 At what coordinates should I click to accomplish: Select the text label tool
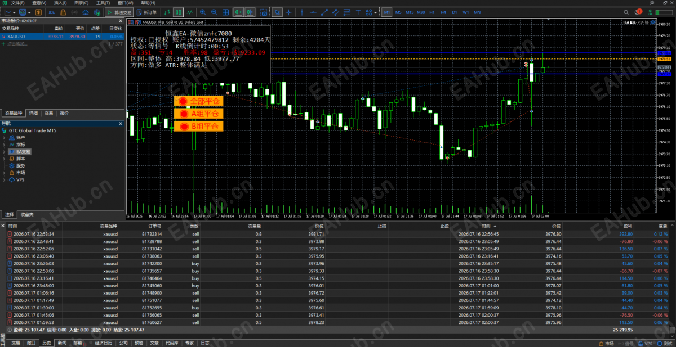(358, 12)
